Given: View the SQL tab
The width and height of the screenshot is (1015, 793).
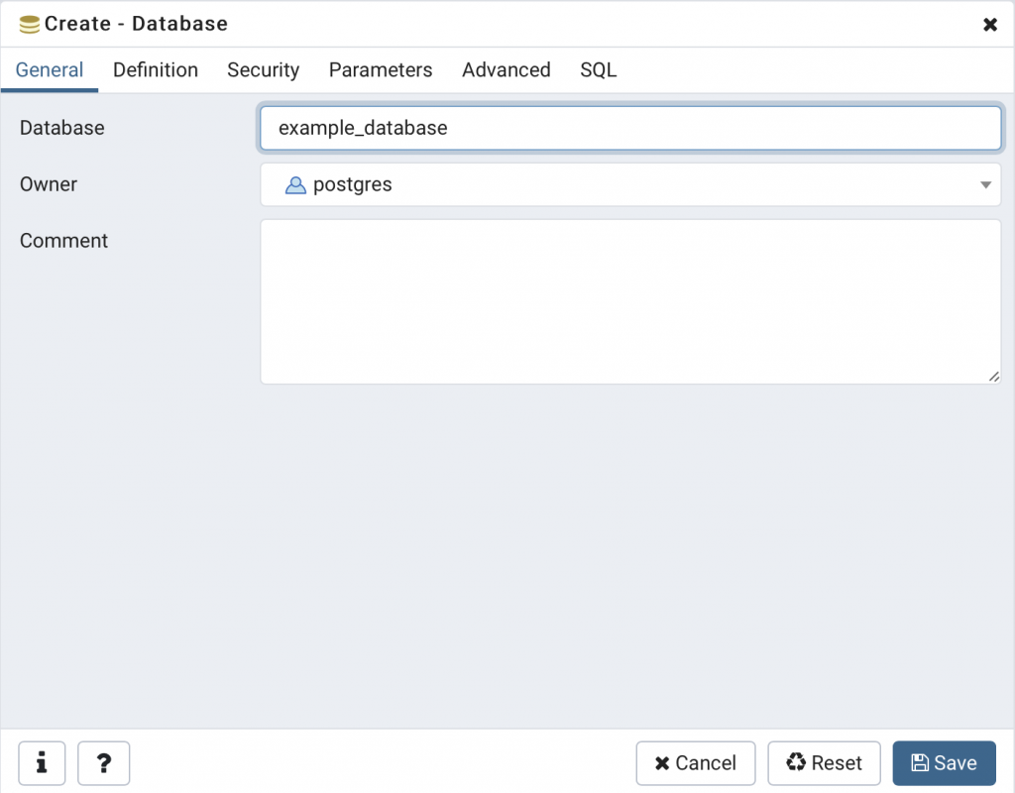Looking at the screenshot, I should point(598,70).
